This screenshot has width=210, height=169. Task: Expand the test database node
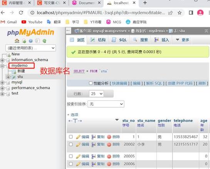[x=2, y=94]
